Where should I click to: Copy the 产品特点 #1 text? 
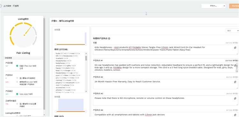(235, 65)
